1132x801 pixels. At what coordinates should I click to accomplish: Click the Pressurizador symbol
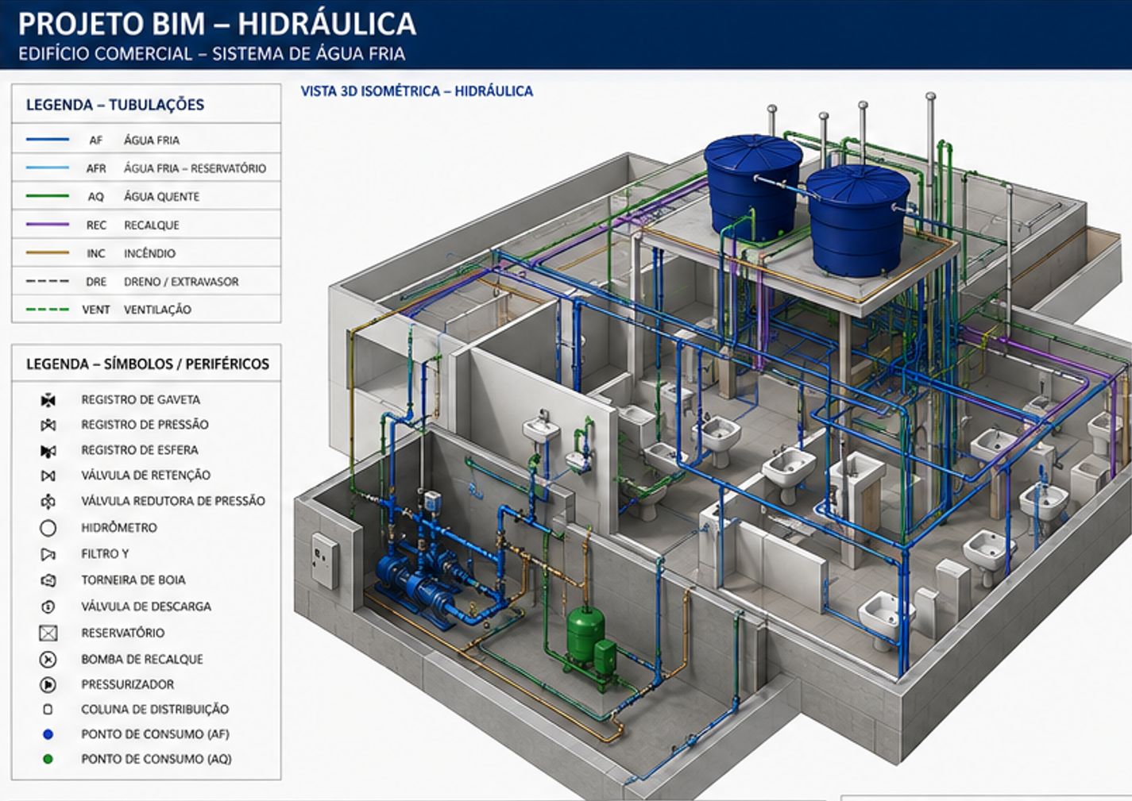tap(48, 684)
